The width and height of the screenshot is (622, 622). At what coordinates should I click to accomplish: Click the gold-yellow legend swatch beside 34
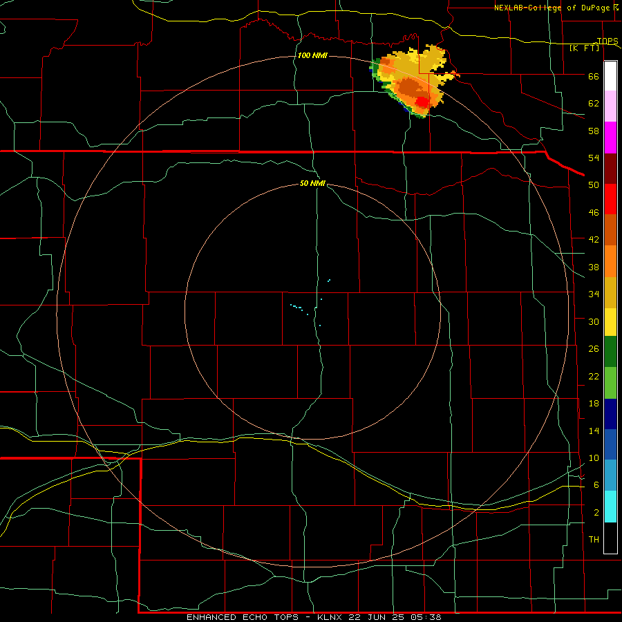[x=610, y=292]
